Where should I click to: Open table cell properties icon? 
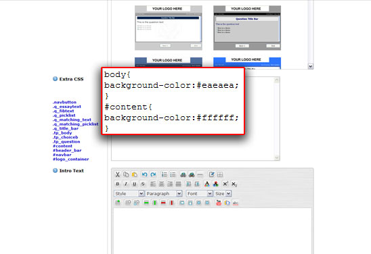pos(136,203)
